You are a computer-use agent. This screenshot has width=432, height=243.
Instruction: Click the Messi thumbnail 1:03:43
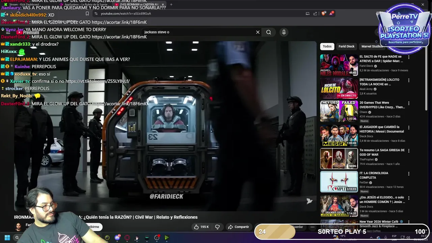point(339,135)
